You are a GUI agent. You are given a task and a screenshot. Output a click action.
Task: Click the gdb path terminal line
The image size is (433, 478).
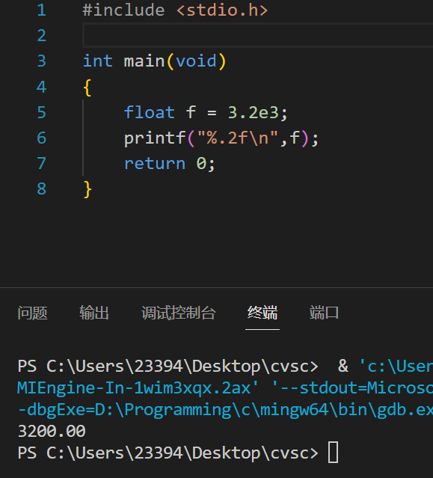[x=225, y=410]
